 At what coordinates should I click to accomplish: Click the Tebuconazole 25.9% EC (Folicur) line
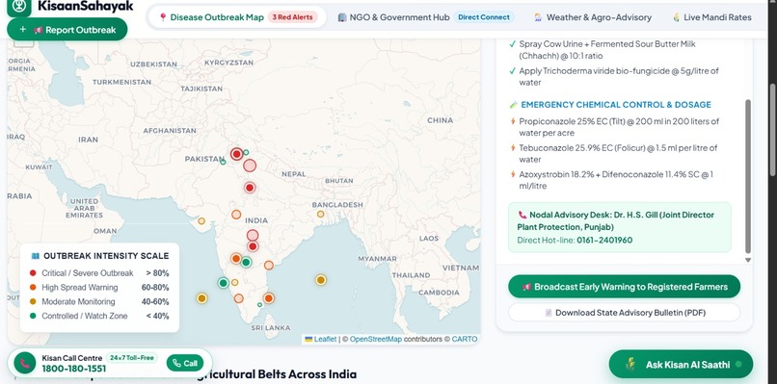(x=618, y=154)
